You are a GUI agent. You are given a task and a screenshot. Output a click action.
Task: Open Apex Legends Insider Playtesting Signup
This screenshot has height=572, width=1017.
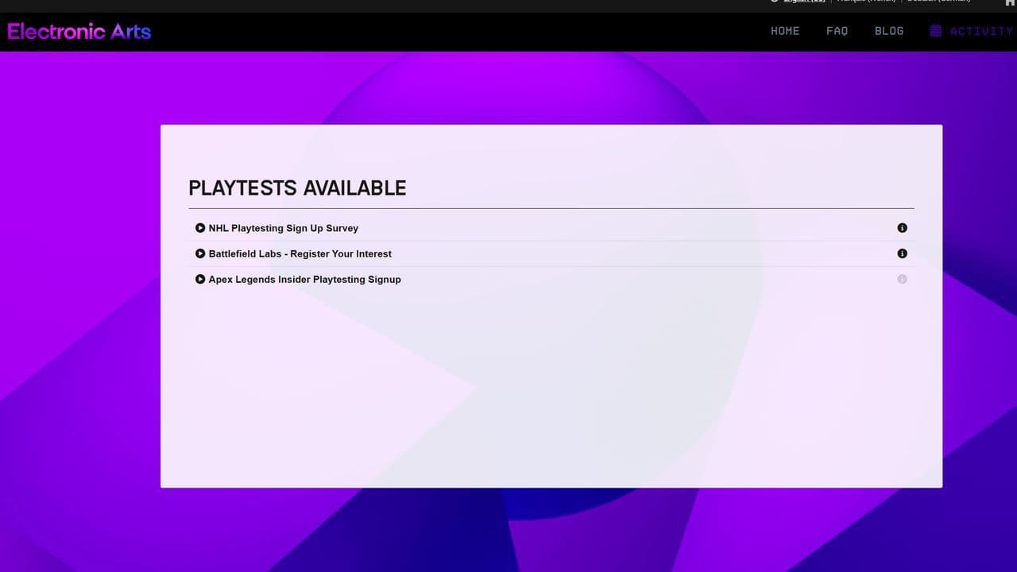[x=305, y=279]
